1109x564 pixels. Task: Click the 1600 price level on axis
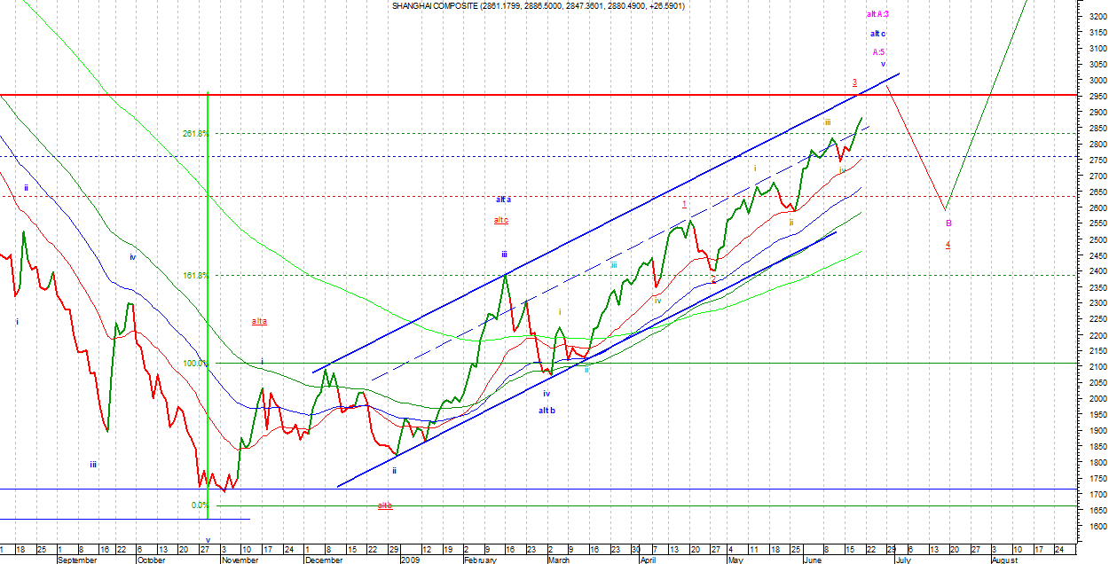(x=1096, y=527)
